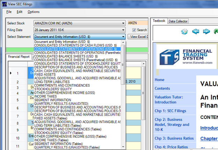Click the Chapter hyperlink in contents
Screen dimensions: 218x150
click(x=209, y=138)
